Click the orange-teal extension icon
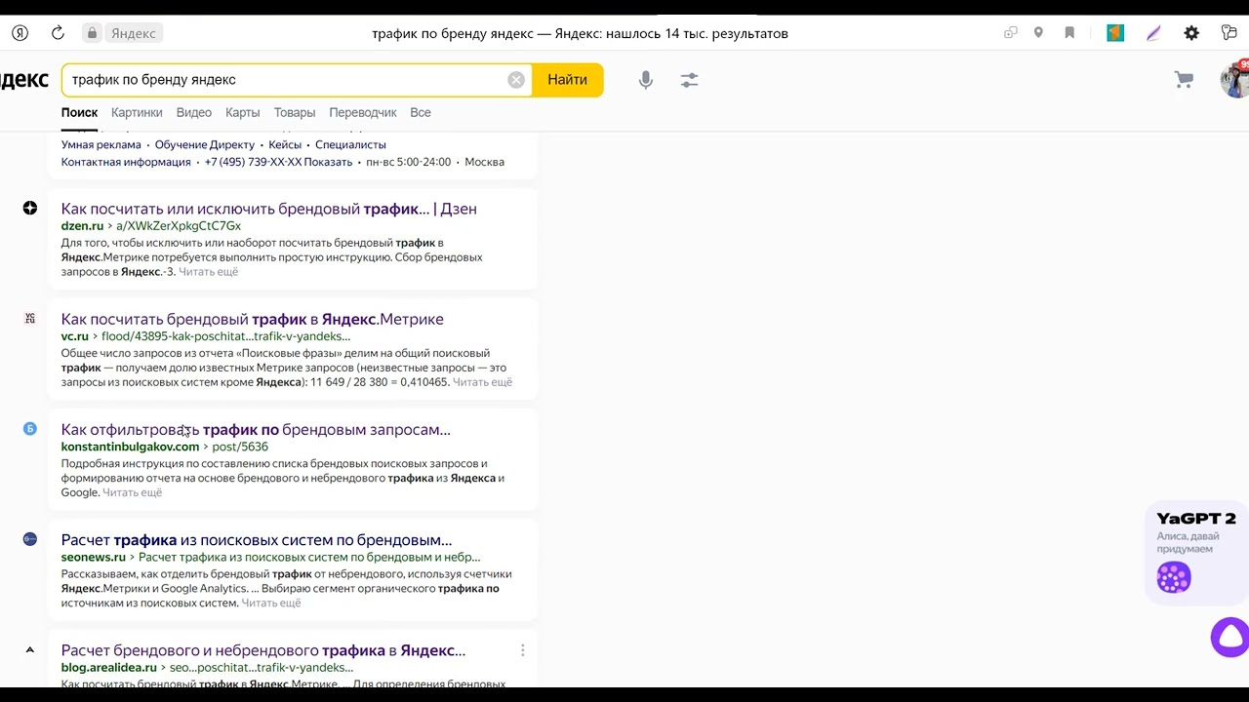 [1115, 33]
